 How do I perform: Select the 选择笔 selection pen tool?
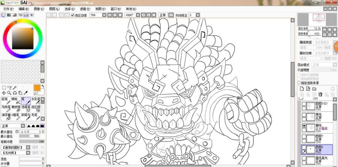[x=26, y=109]
